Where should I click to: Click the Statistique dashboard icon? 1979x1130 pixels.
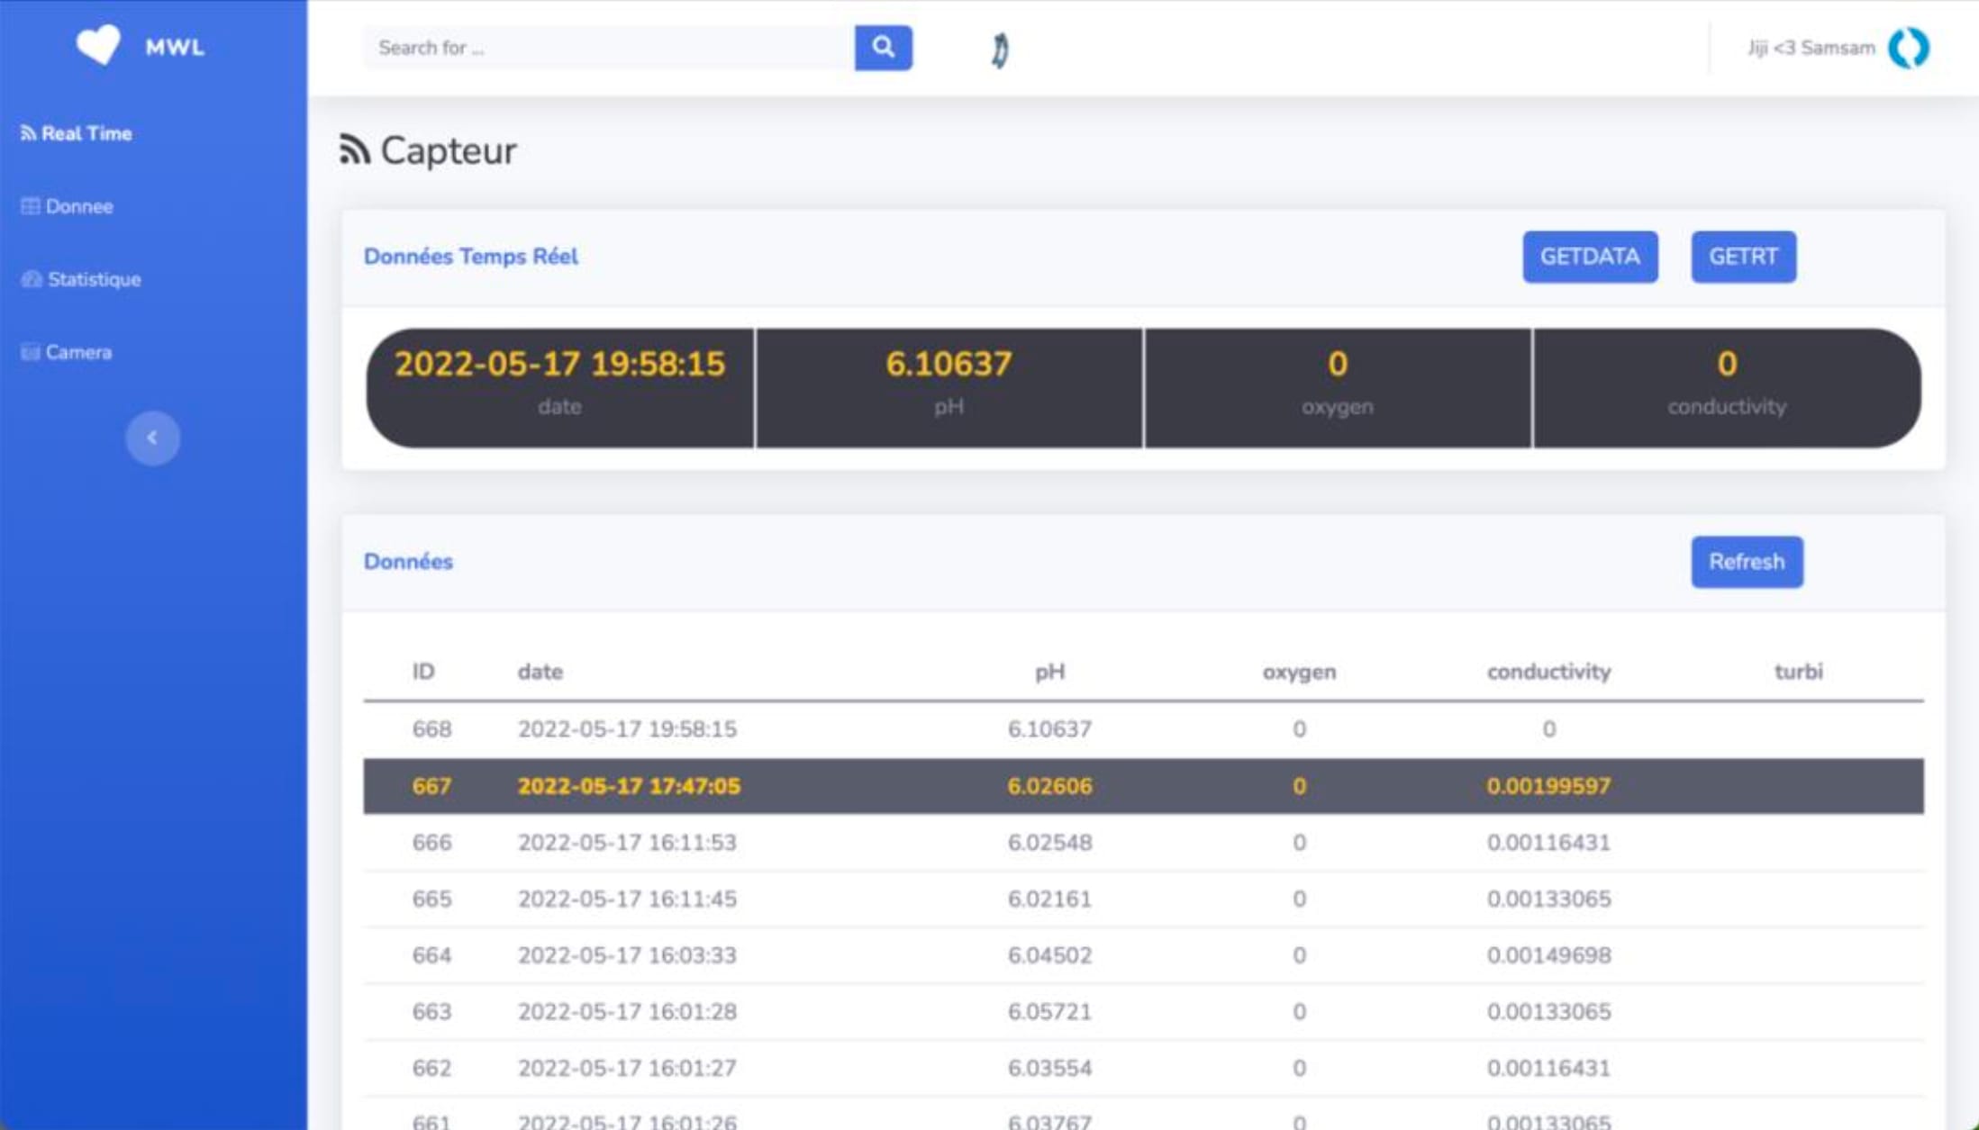32,279
